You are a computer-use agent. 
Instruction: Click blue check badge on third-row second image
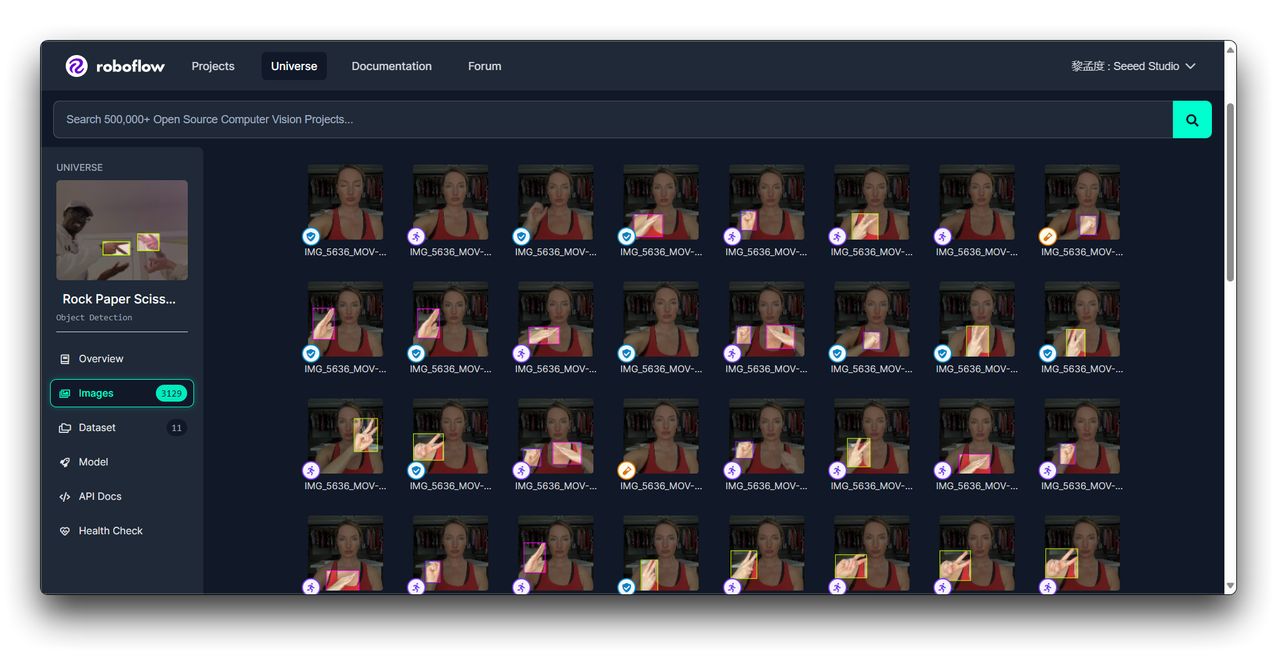coord(416,470)
